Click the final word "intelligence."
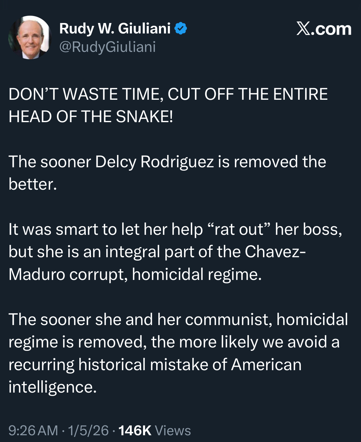This screenshot has height=442, width=361. tap(53, 387)
